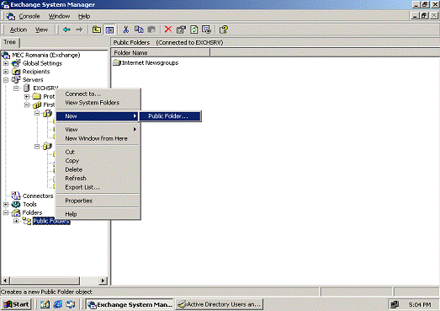
Task: Expand the Public Folders tree node
Action: (16, 221)
